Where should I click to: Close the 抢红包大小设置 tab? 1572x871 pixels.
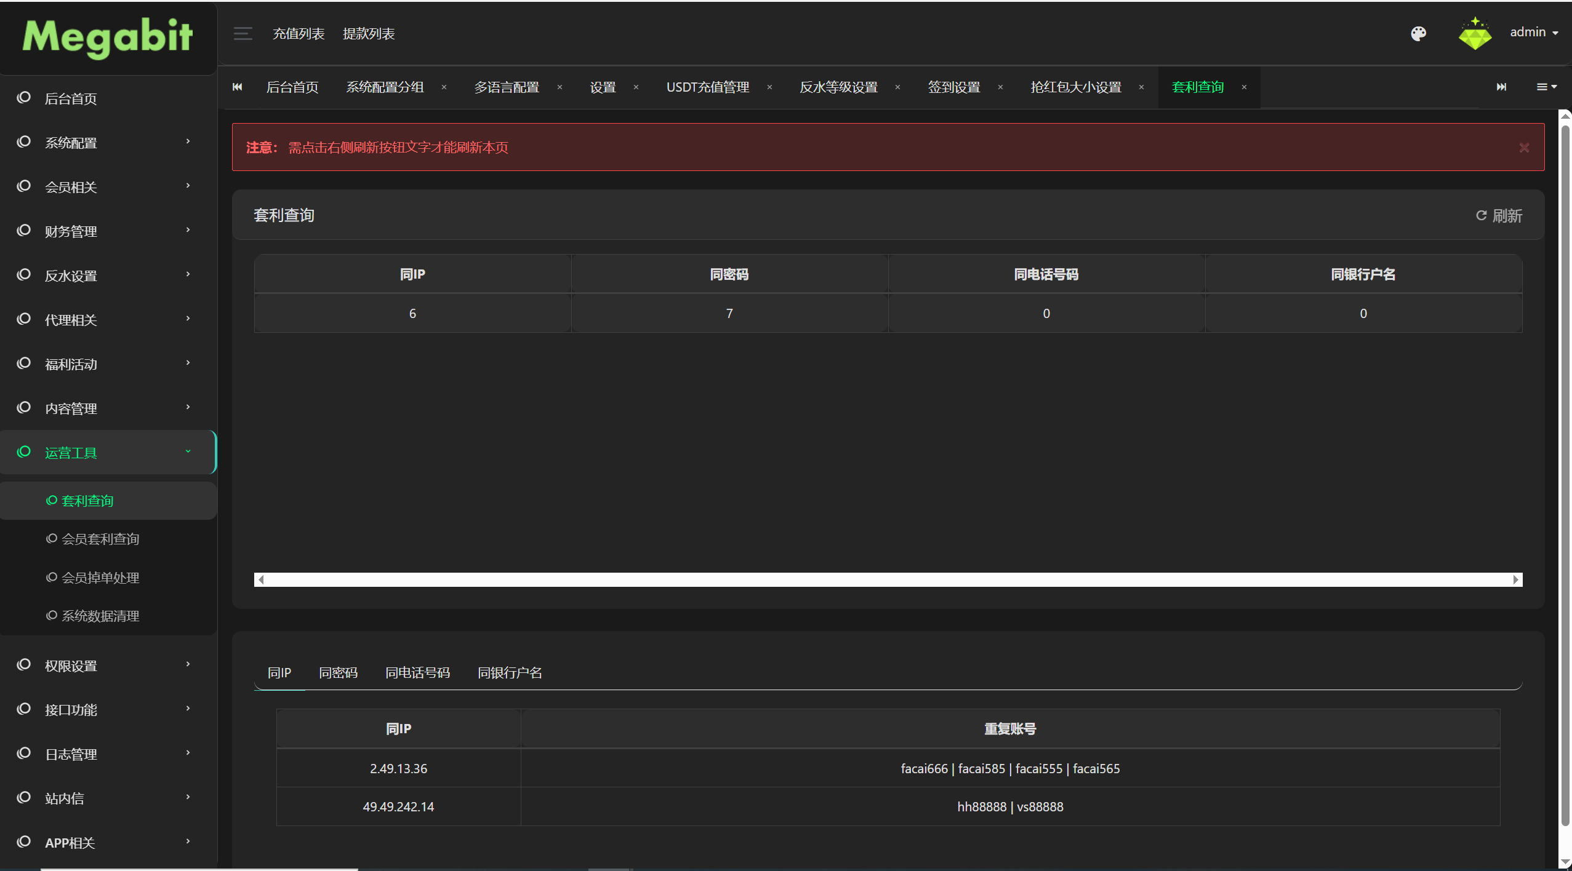click(x=1141, y=87)
